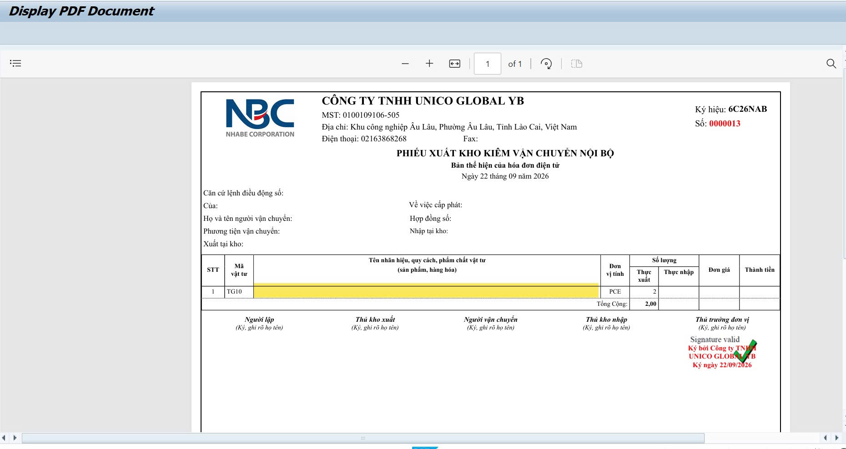Viewport: 846px width, 449px height.
Task: Click the Thủ kho xuất signature heading
Action: click(375, 319)
